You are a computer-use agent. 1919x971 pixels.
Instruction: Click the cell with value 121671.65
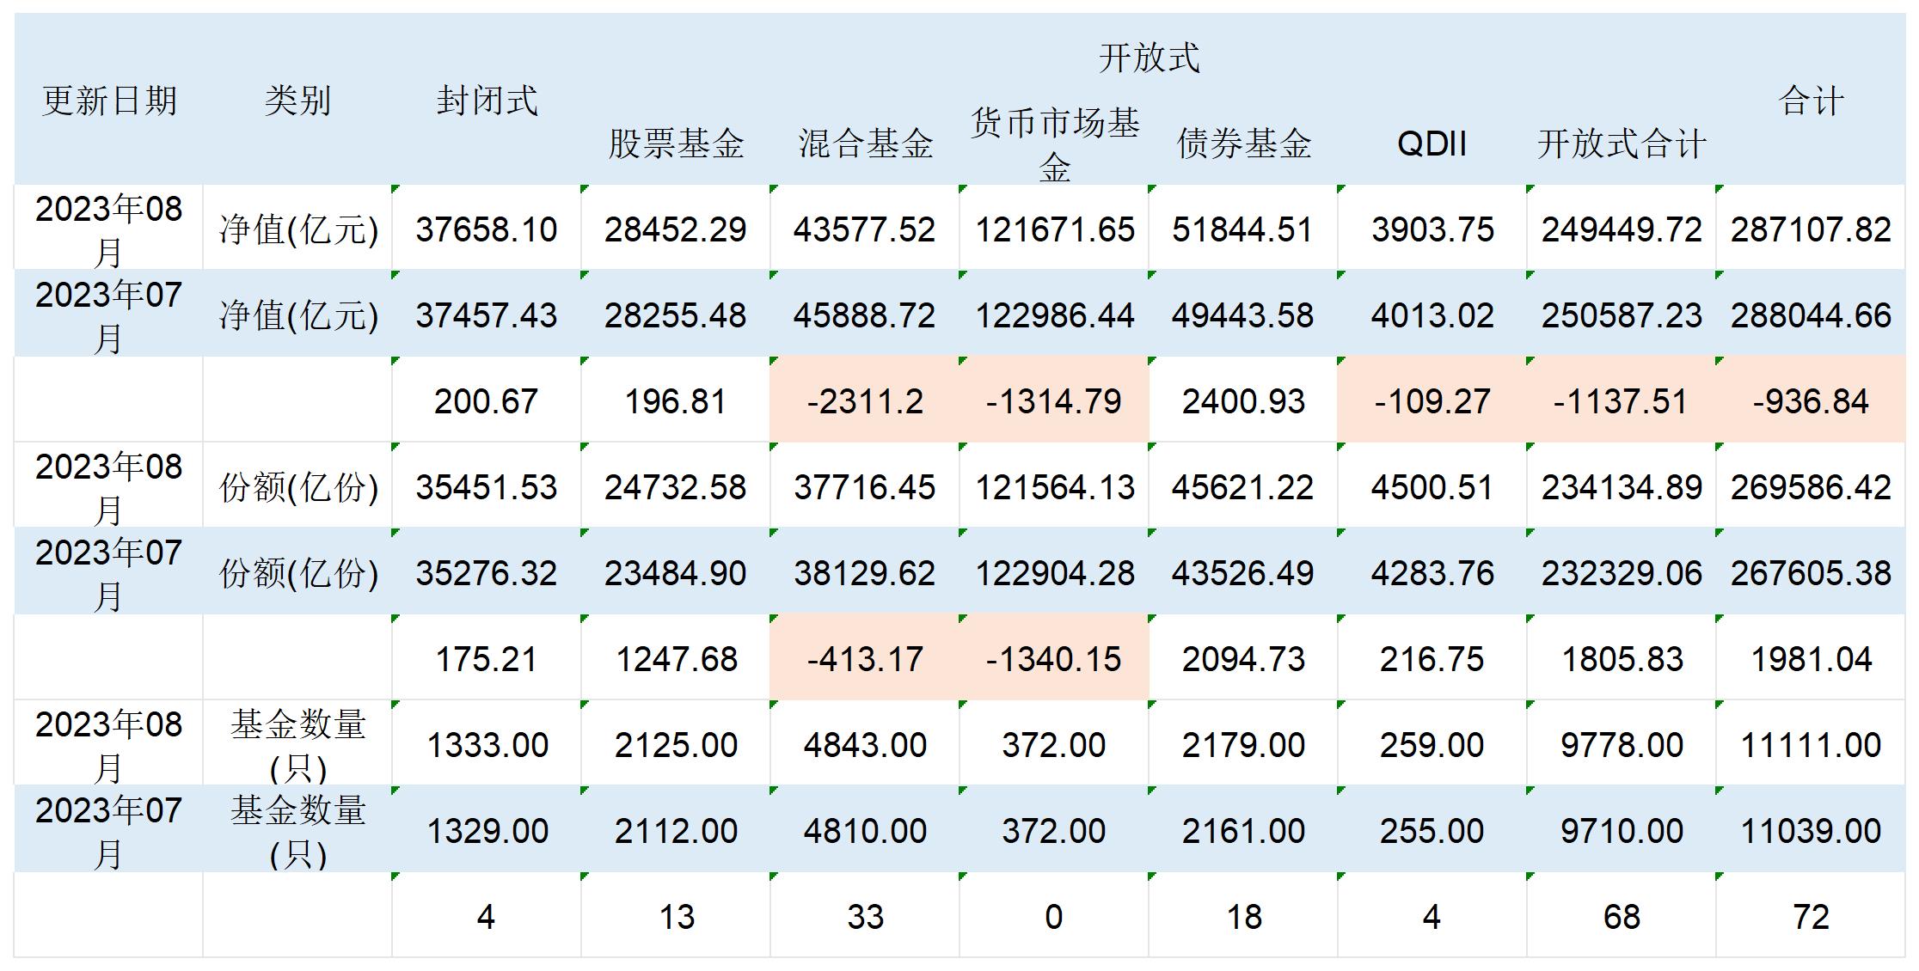pos(1054,229)
